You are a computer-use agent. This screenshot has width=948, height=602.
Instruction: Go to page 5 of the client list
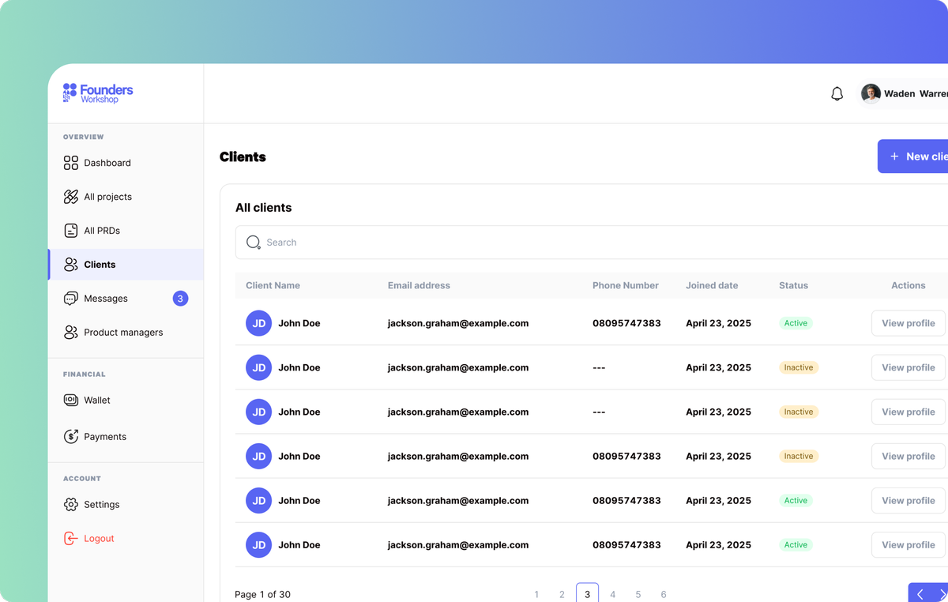pyautogui.click(x=638, y=593)
